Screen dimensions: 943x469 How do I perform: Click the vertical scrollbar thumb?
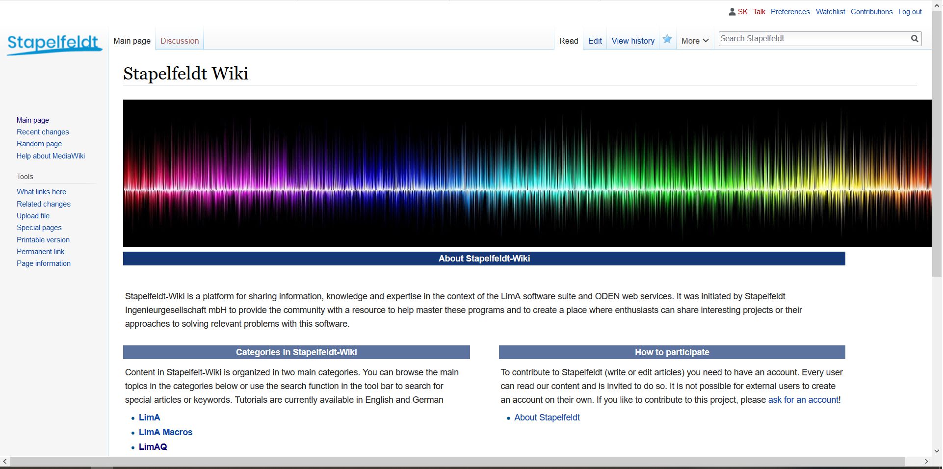click(x=937, y=143)
